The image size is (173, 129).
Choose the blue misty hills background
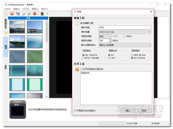pyautogui.click(x=35, y=42)
